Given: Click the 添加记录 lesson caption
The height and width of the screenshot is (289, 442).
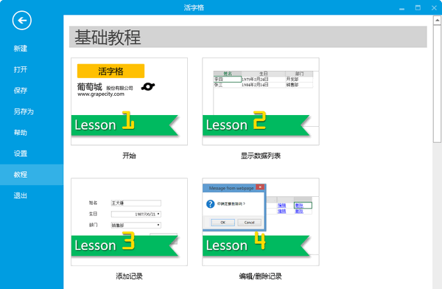Looking at the screenshot, I should coord(129,276).
